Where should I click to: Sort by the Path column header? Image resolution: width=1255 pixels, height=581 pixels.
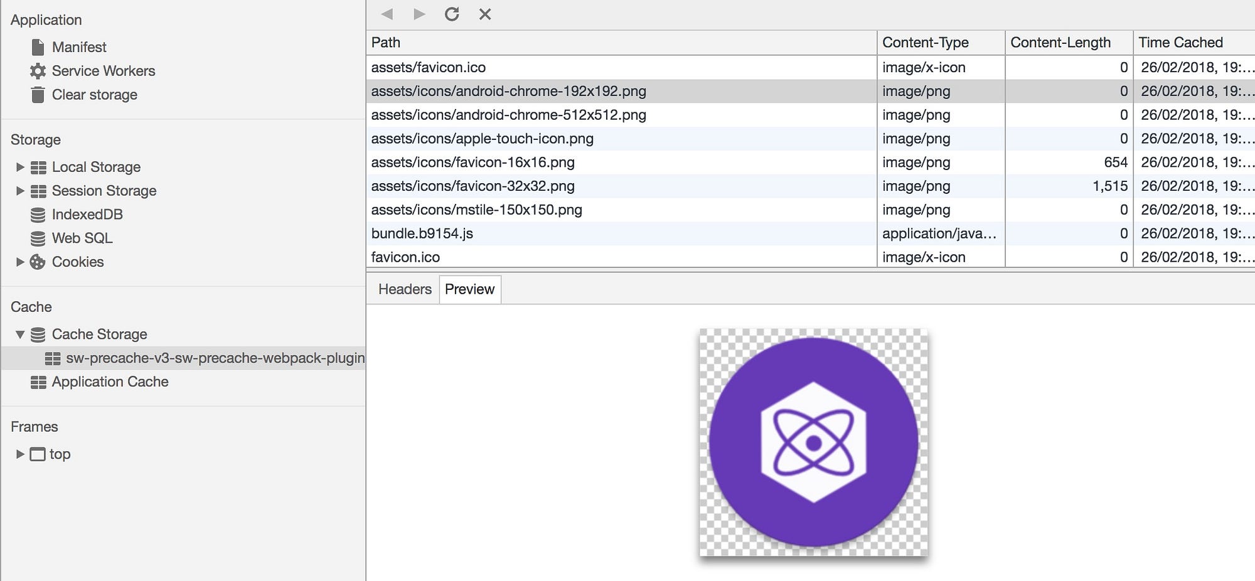click(x=621, y=43)
